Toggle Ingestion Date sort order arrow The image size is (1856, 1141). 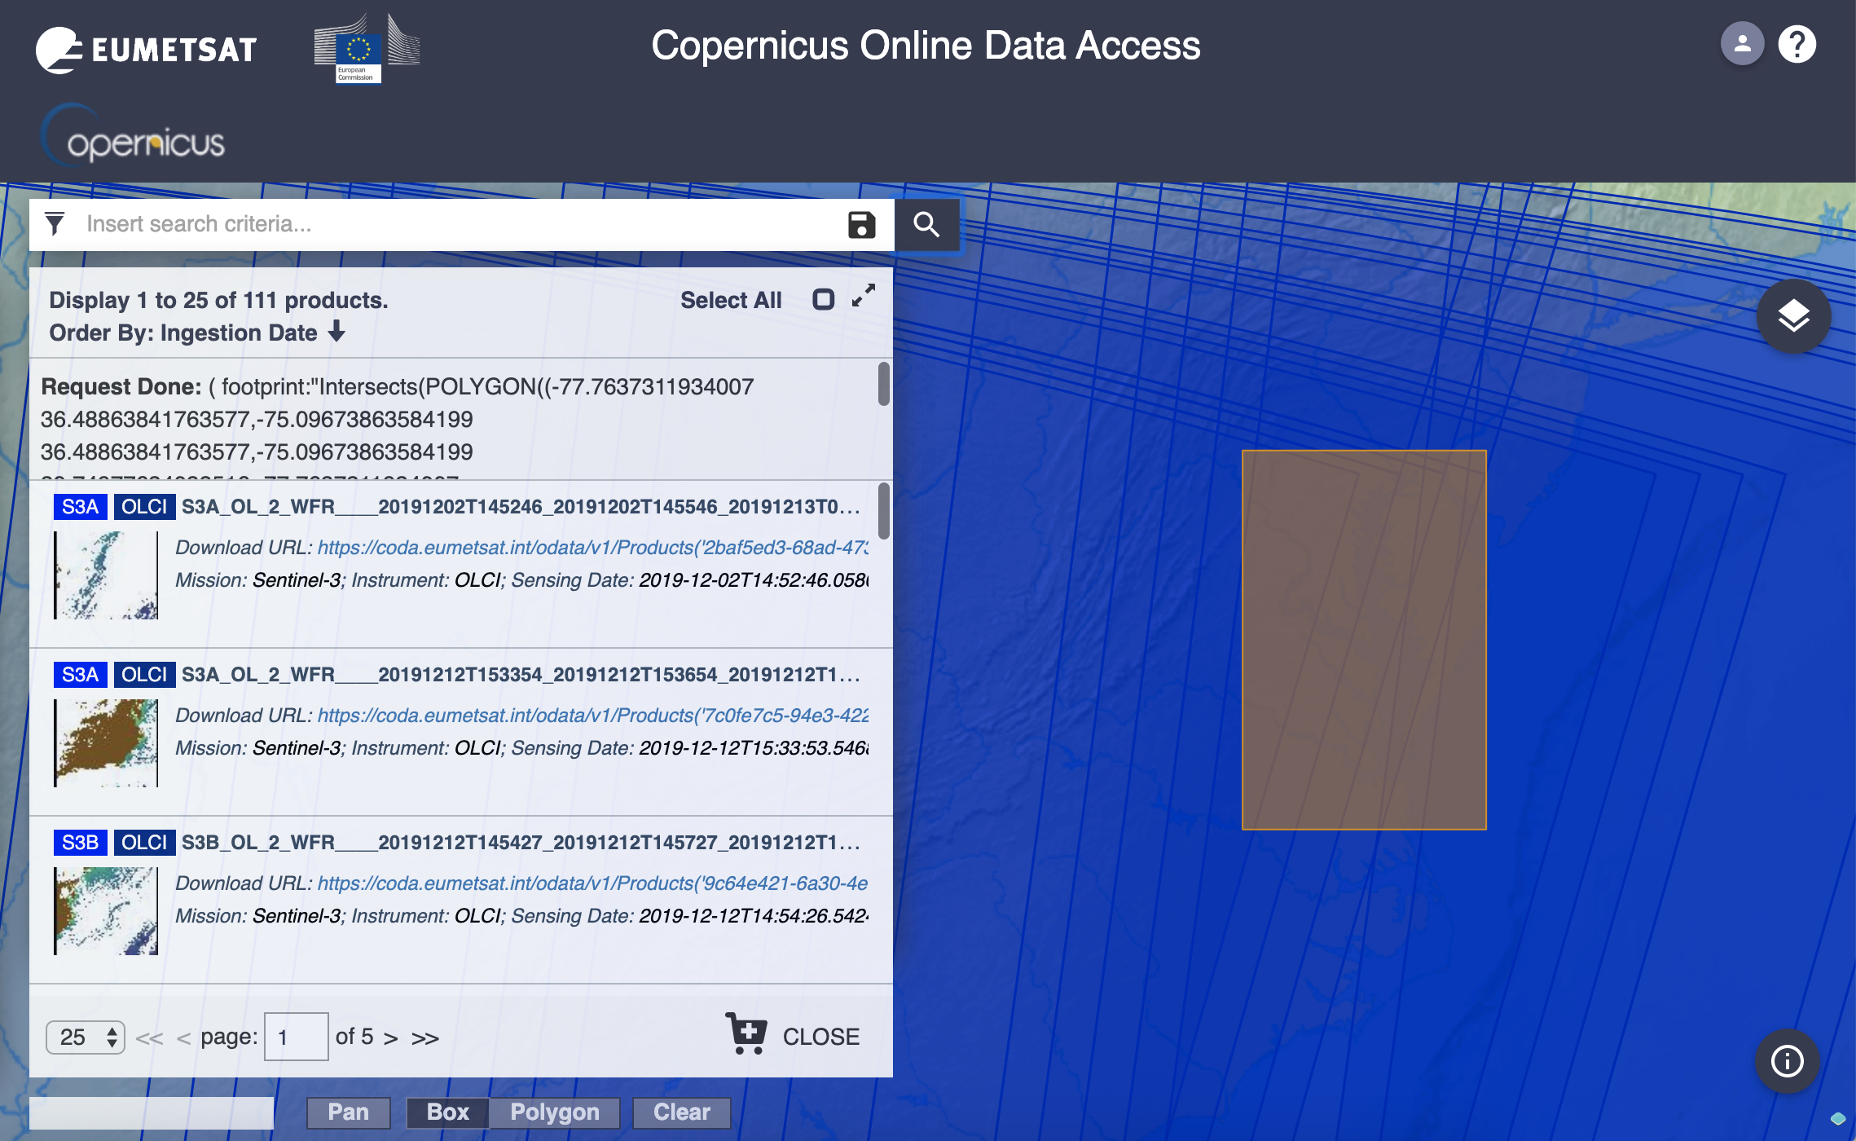pyautogui.click(x=336, y=332)
